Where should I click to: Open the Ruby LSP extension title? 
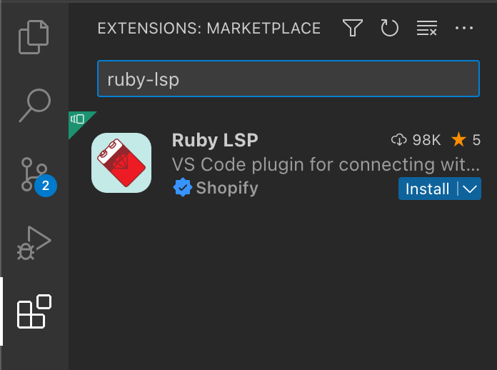215,140
